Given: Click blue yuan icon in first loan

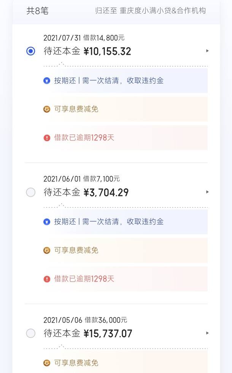Looking at the screenshot, I should tap(47, 81).
